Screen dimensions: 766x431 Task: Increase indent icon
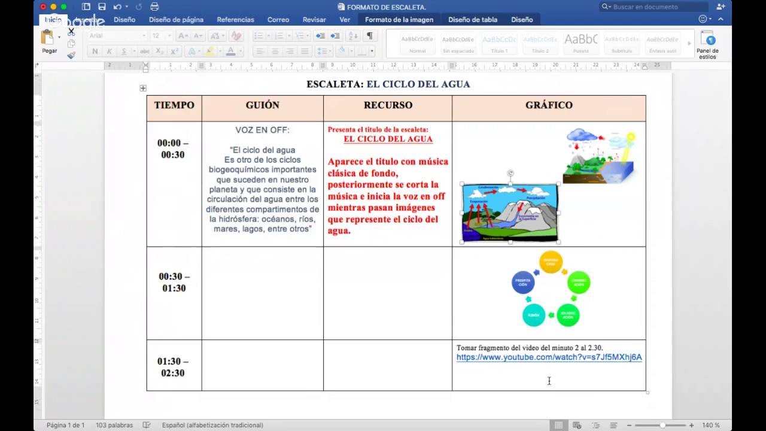[336, 36]
